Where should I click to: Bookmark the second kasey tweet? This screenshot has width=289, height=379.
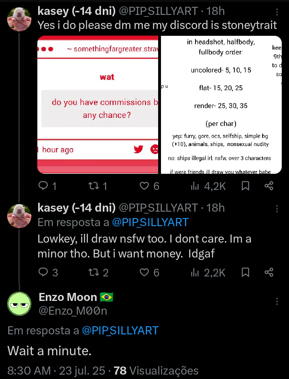point(245,272)
